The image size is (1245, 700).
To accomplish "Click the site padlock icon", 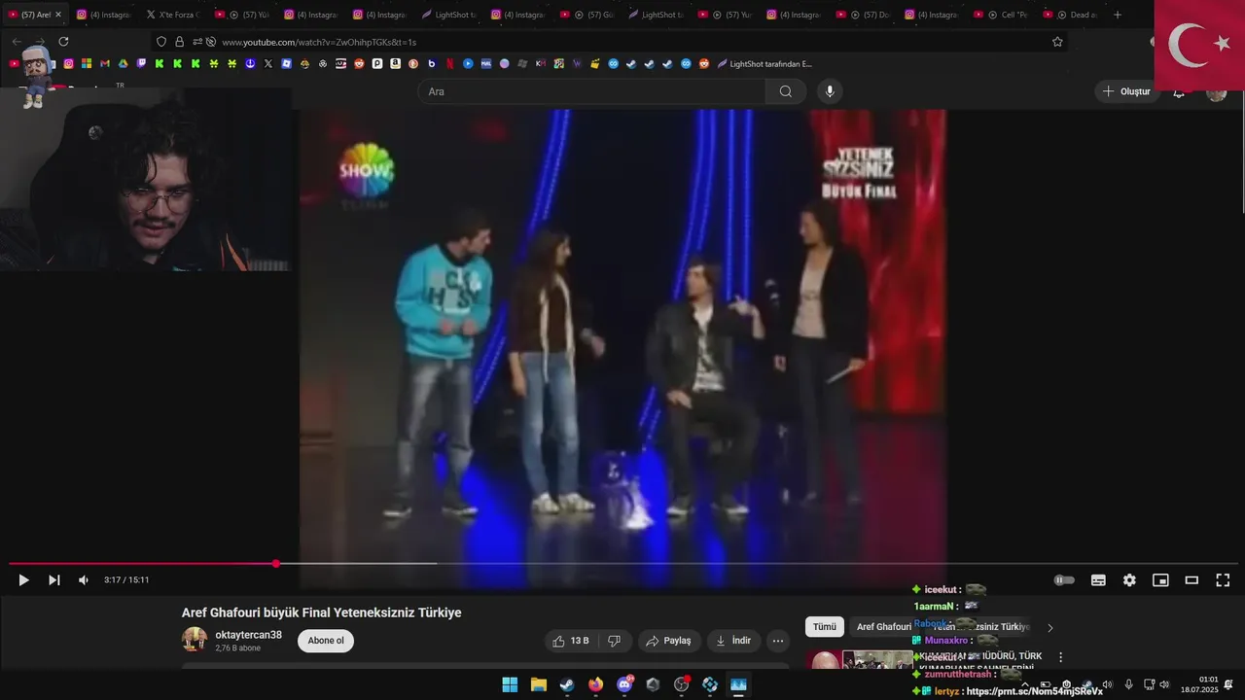I will click(179, 42).
